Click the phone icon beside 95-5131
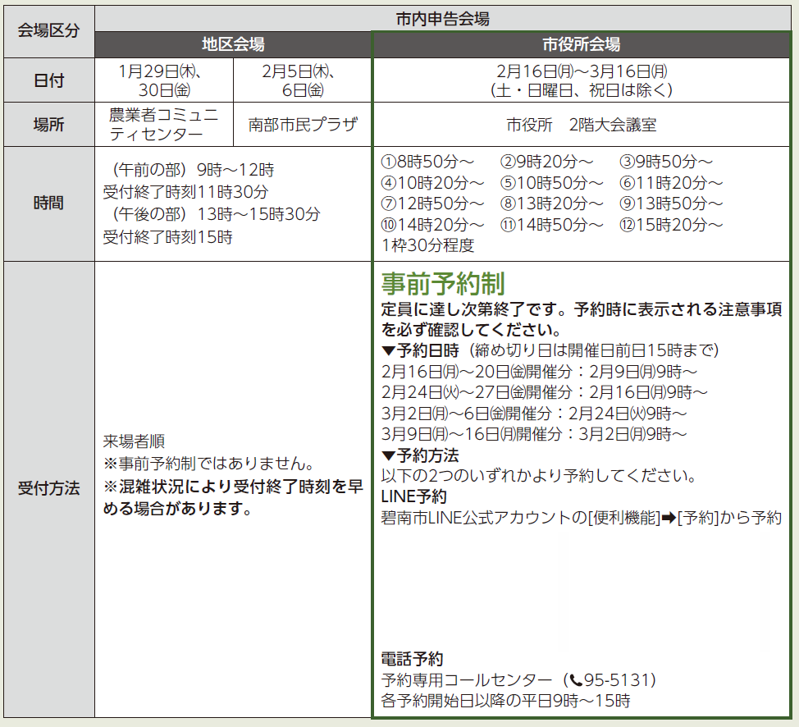The height and width of the screenshot is (727, 799). point(576,680)
